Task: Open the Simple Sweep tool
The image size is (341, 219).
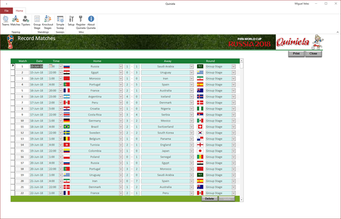Action: pyautogui.click(x=60, y=22)
